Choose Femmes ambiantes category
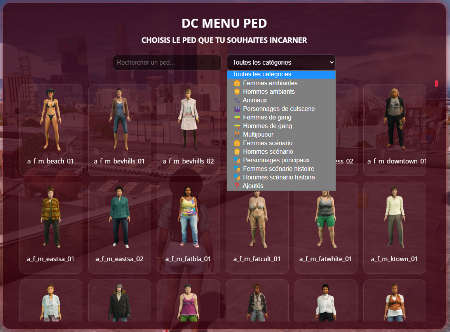Image resolution: width=450 pixels, height=332 pixels. (x=281, y=83)
